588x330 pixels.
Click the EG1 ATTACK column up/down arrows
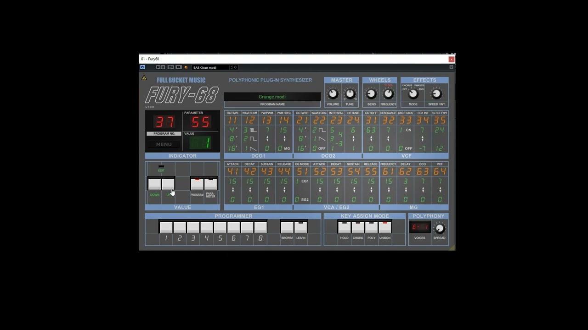coord(232,190)
